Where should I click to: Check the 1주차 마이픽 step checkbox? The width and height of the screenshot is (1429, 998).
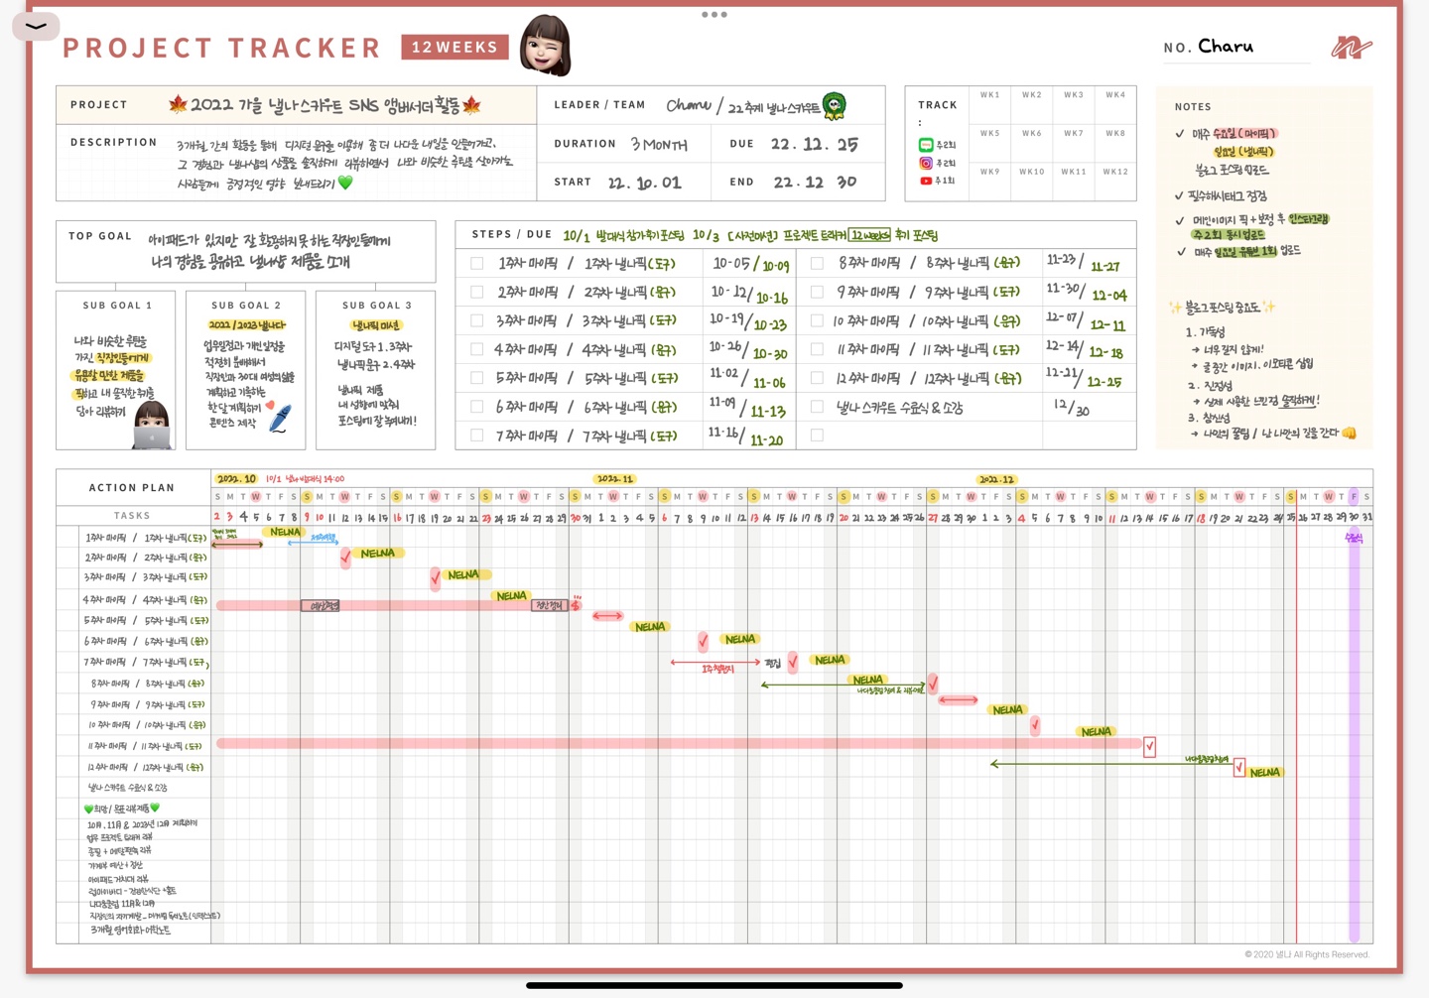click(x=477, y=264)
